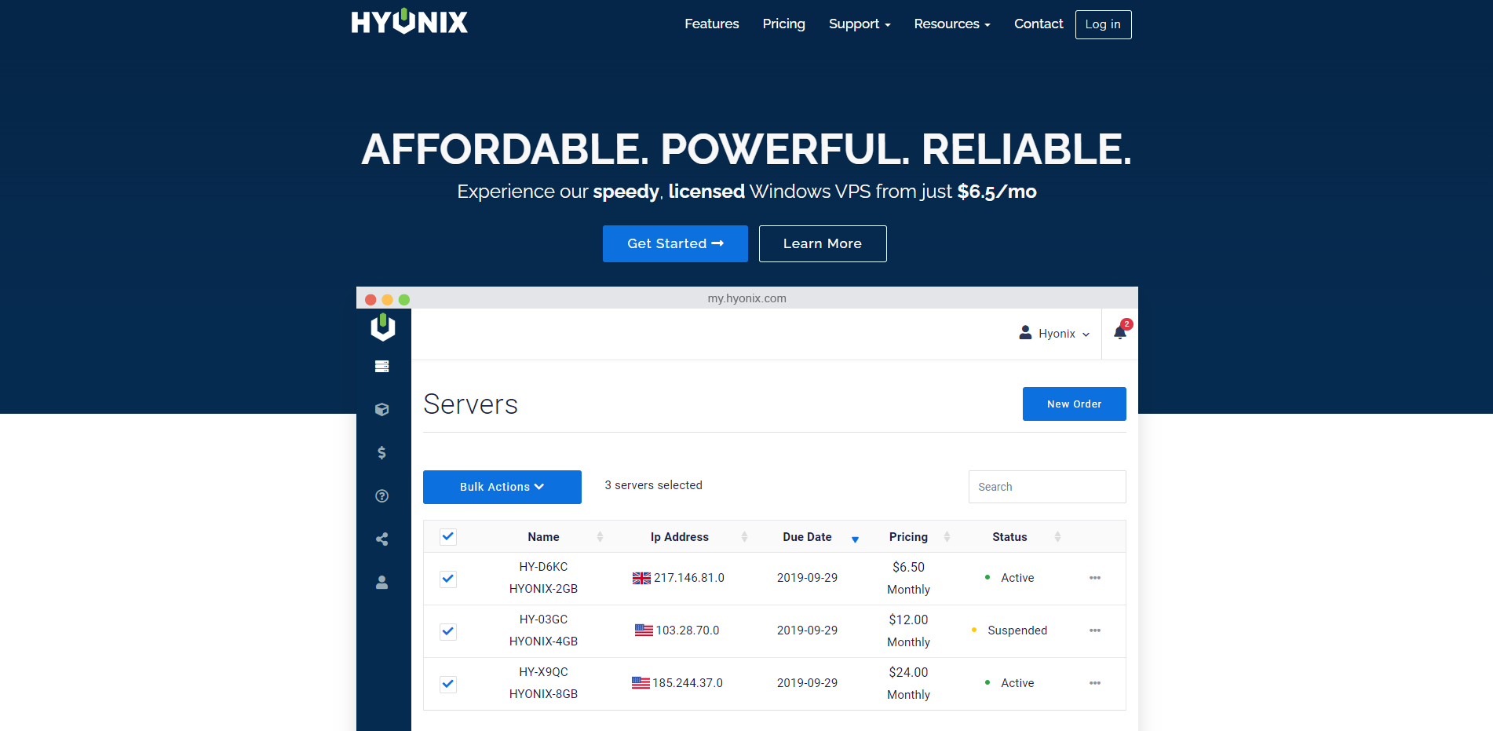The height and width of the screenshot is (731, 1493).
Task: Click the IP address 217.146.81.0
Action: [x=689, y=578]
